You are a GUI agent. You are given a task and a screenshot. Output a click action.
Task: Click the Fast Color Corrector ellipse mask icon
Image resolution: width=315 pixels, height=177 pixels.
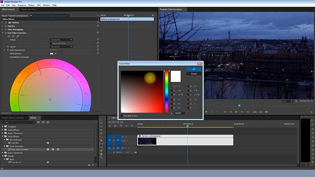(x=9, y=36)
